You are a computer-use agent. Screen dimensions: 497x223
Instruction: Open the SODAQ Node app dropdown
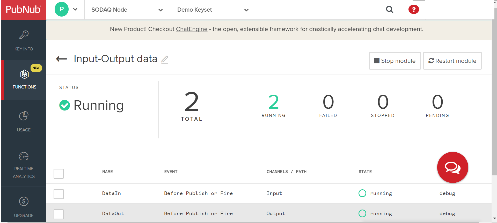pyautogui.click(x=127, y=10)
